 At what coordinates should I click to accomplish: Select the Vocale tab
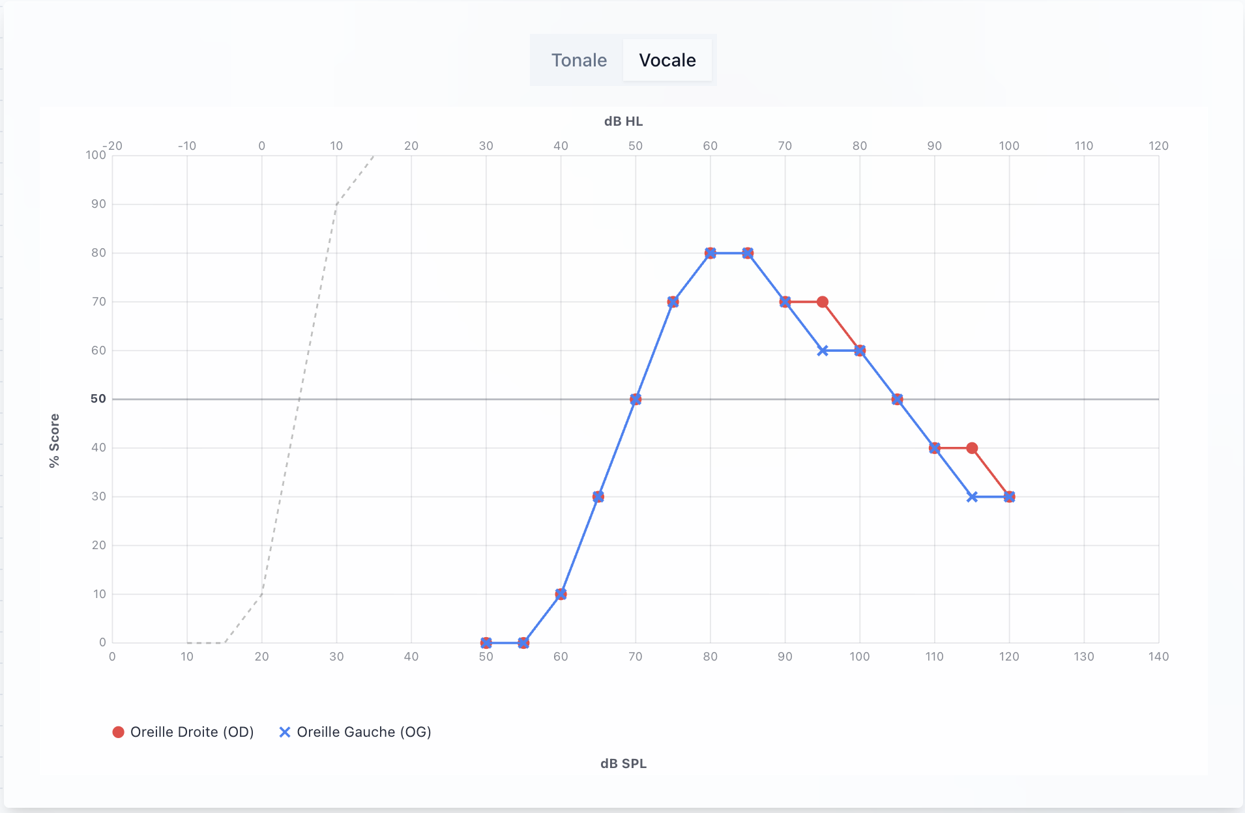coord(667,60)
